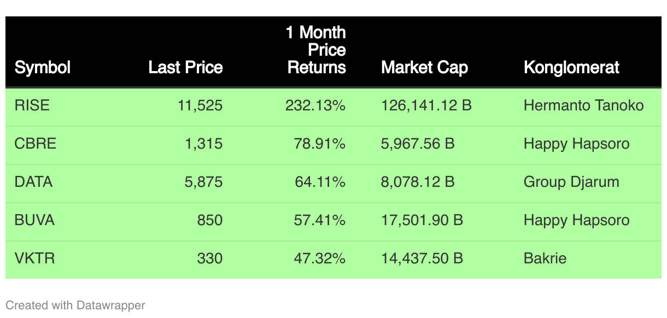Click the Bakrie conglomerate cell
The height and width of the screenshot is (318, 667).
click(x=545, y=258)
